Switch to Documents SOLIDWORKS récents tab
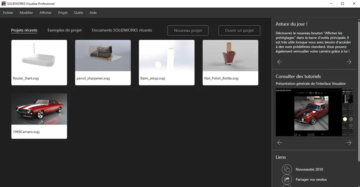Screen dimensions: 360x187 point(122,30)
